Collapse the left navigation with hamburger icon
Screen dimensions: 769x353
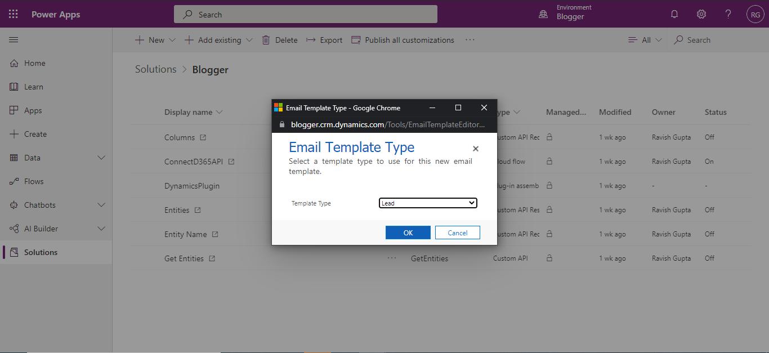14,39
